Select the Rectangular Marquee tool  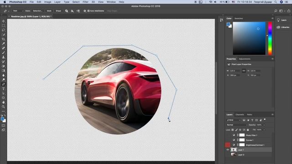(x=3, y=26)
